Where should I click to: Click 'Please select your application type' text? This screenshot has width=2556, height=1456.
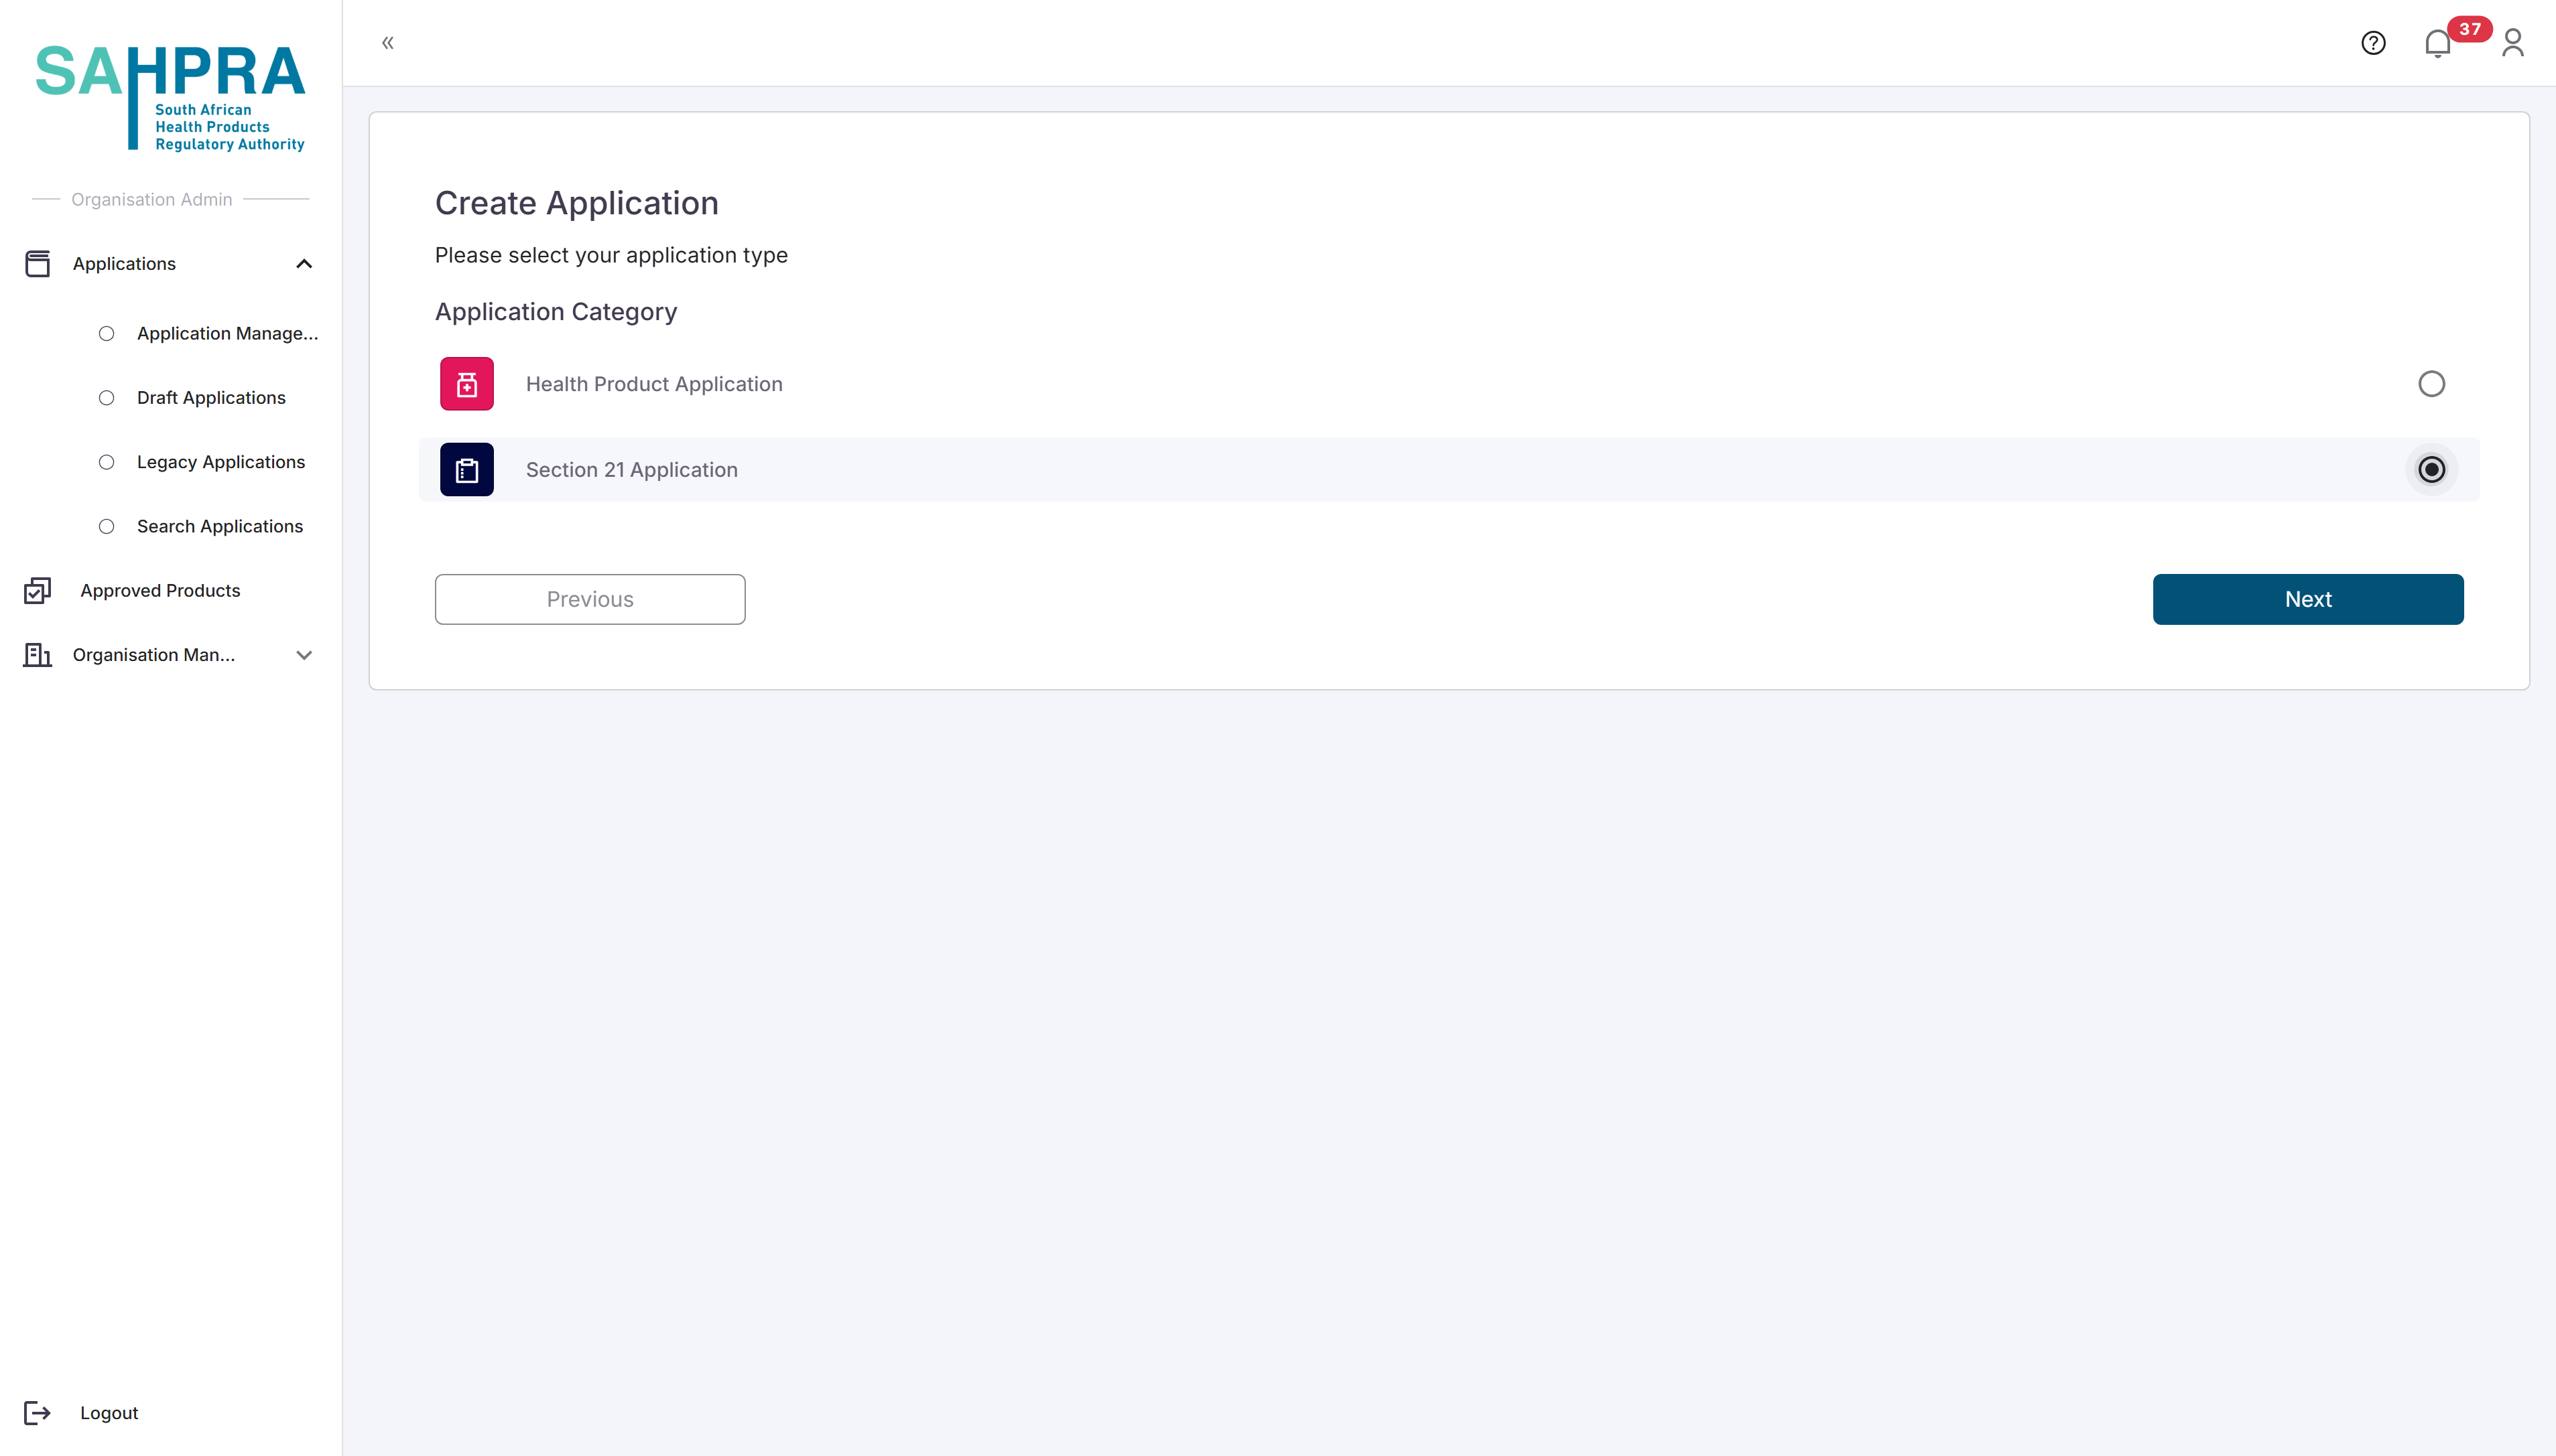coord(611,256)
